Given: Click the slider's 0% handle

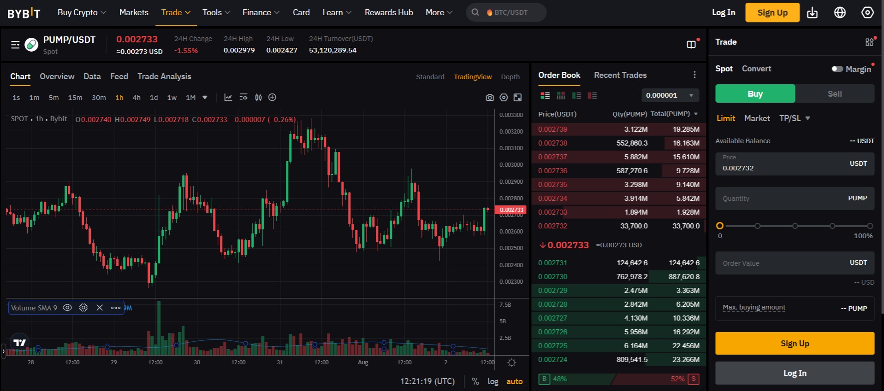Looking at the screenshot, I should [x=720, y=226].
